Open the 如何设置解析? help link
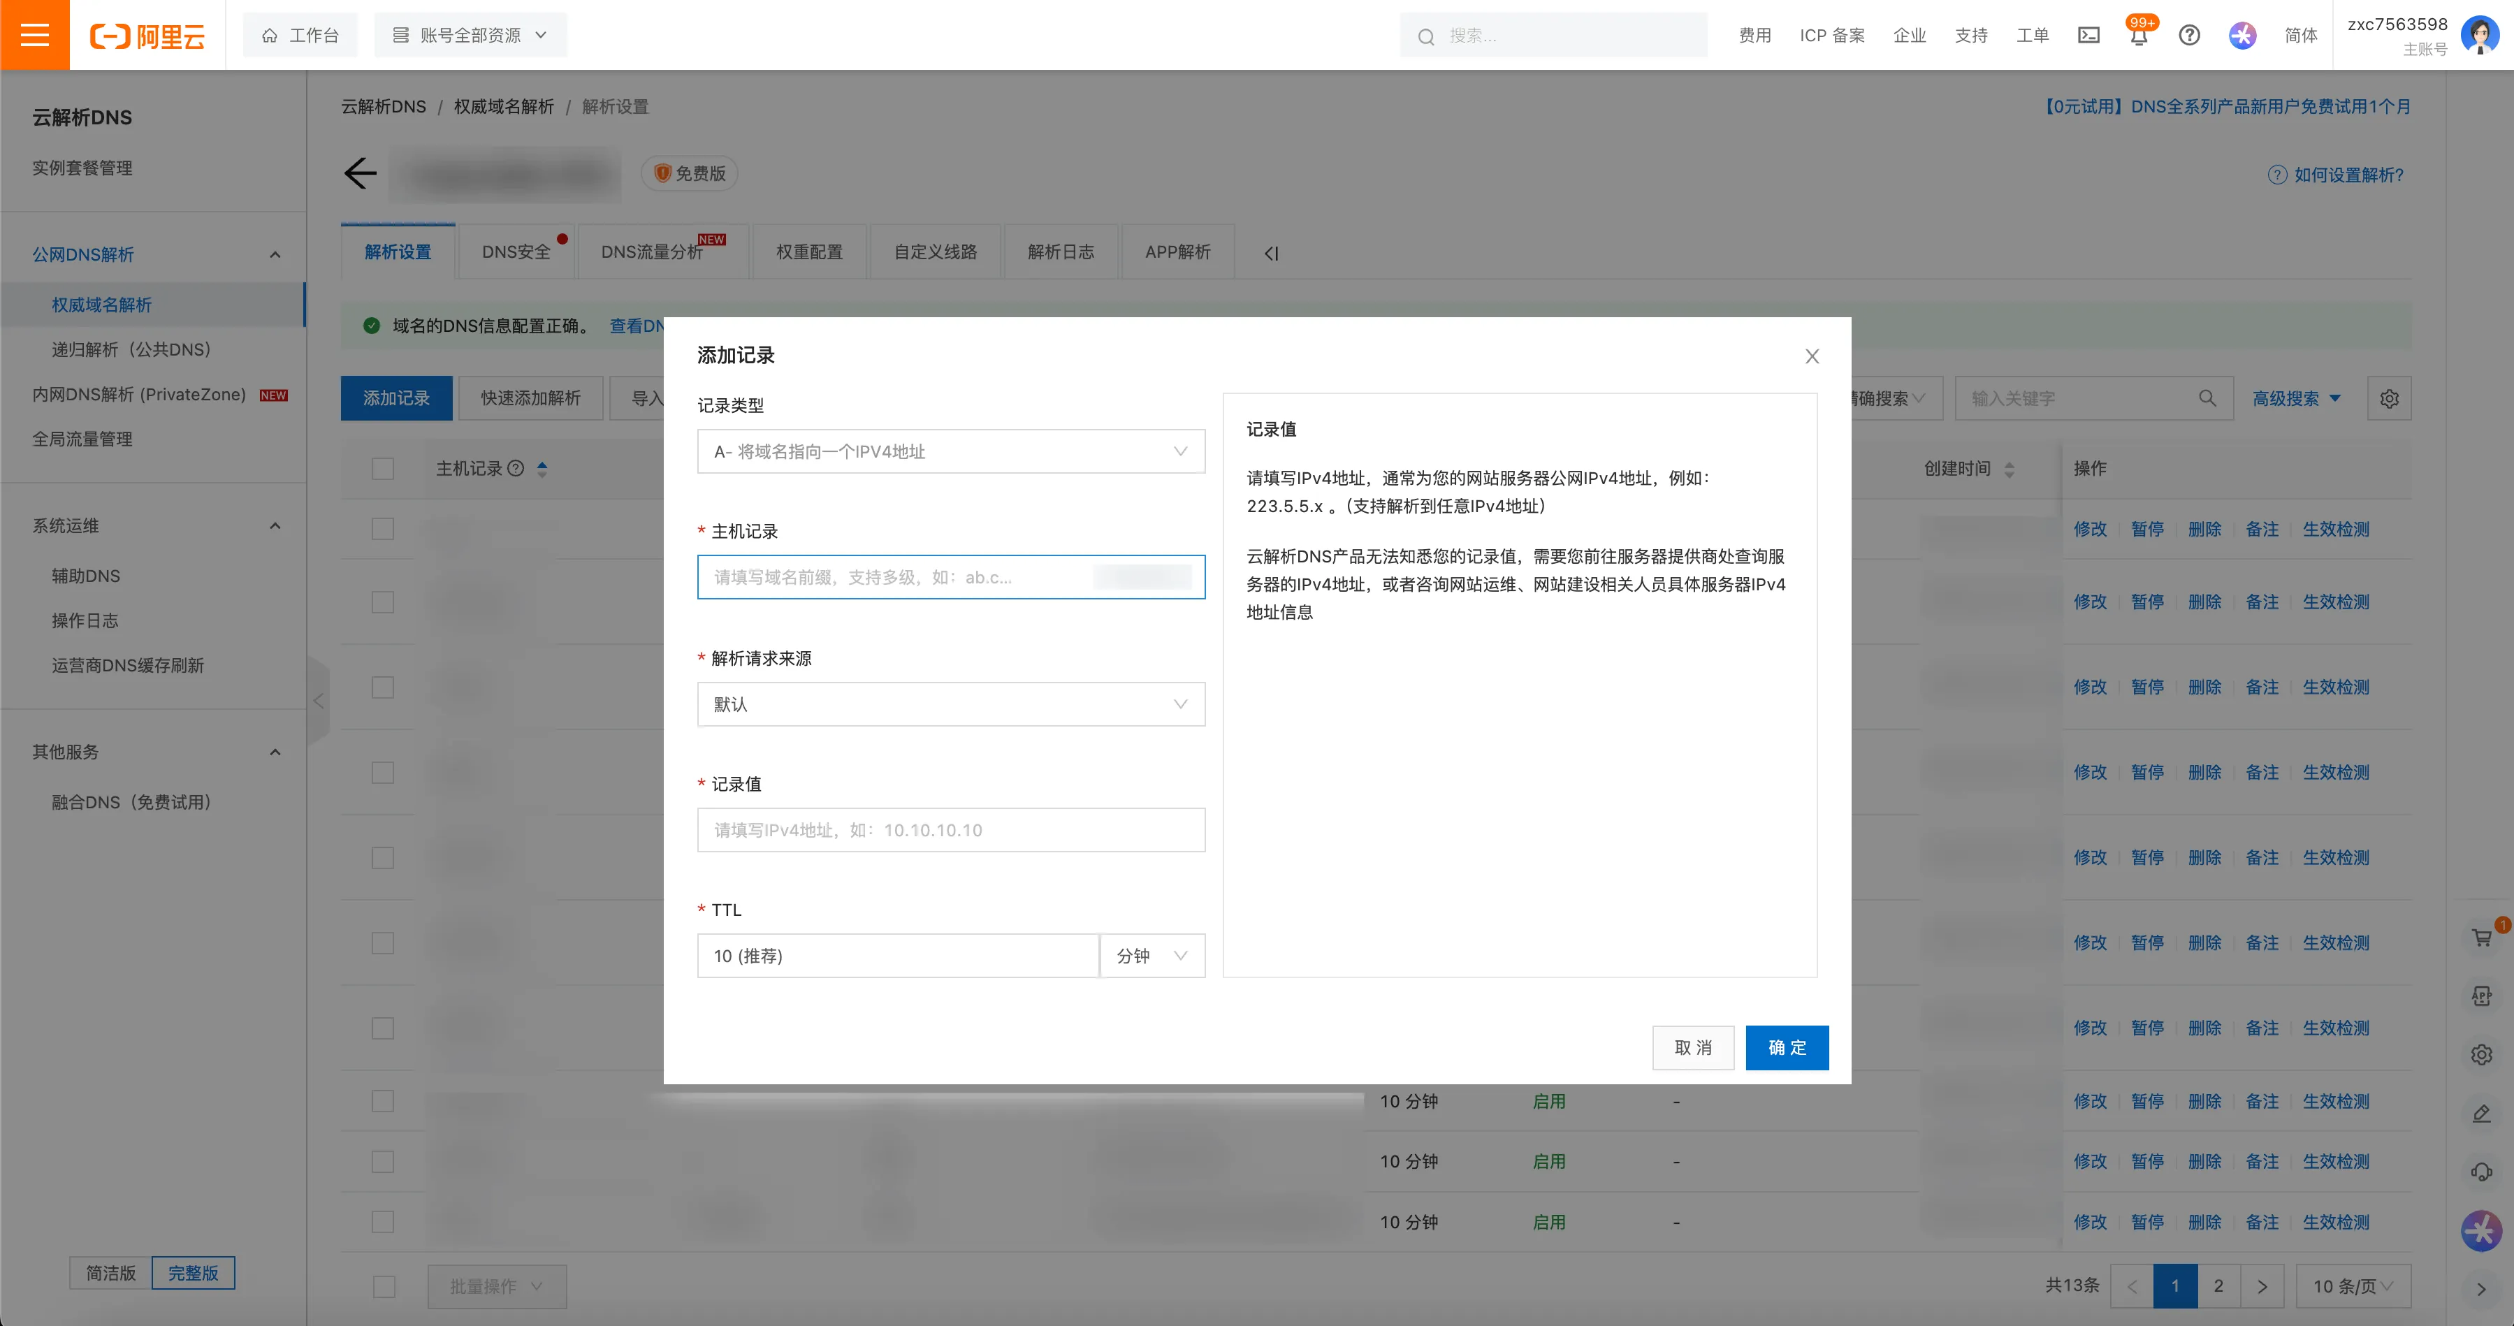The width and height of the screenshot is (2514, 1326). pos(2337,175)
